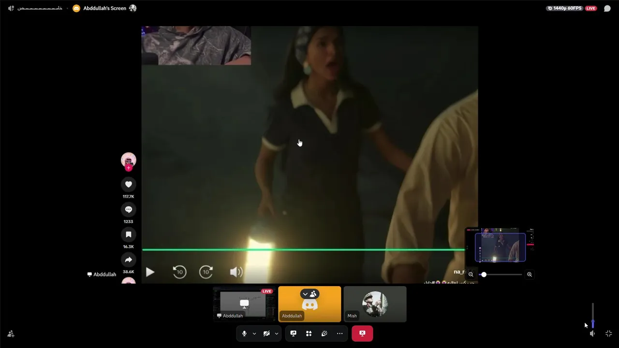Screen dimensions: 619x348
Task: Adjust the stream zoom slider
Action: (x=501, y=275)
